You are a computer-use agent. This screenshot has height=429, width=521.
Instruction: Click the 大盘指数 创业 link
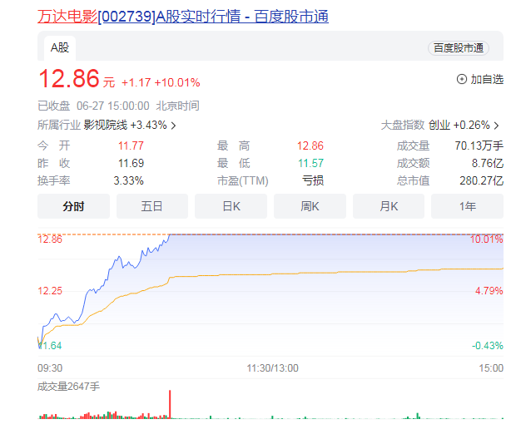pyautogui.click(x=439, y=126)
